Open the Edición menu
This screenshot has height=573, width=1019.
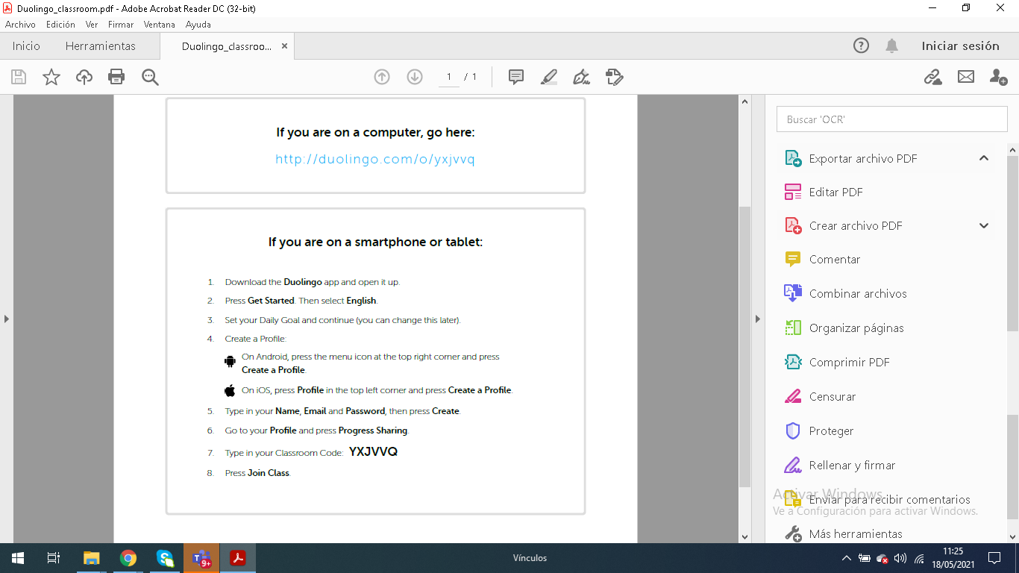[60, 25]
